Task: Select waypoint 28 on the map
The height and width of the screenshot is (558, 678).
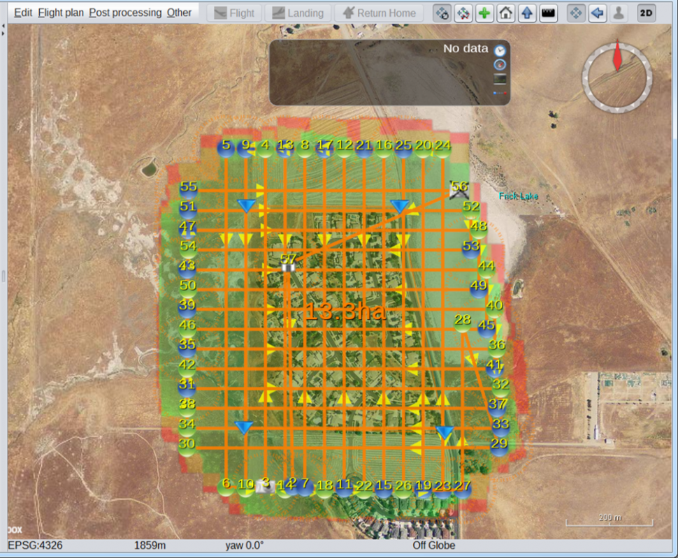Action: pyautogui.click(x=462, y=322)
